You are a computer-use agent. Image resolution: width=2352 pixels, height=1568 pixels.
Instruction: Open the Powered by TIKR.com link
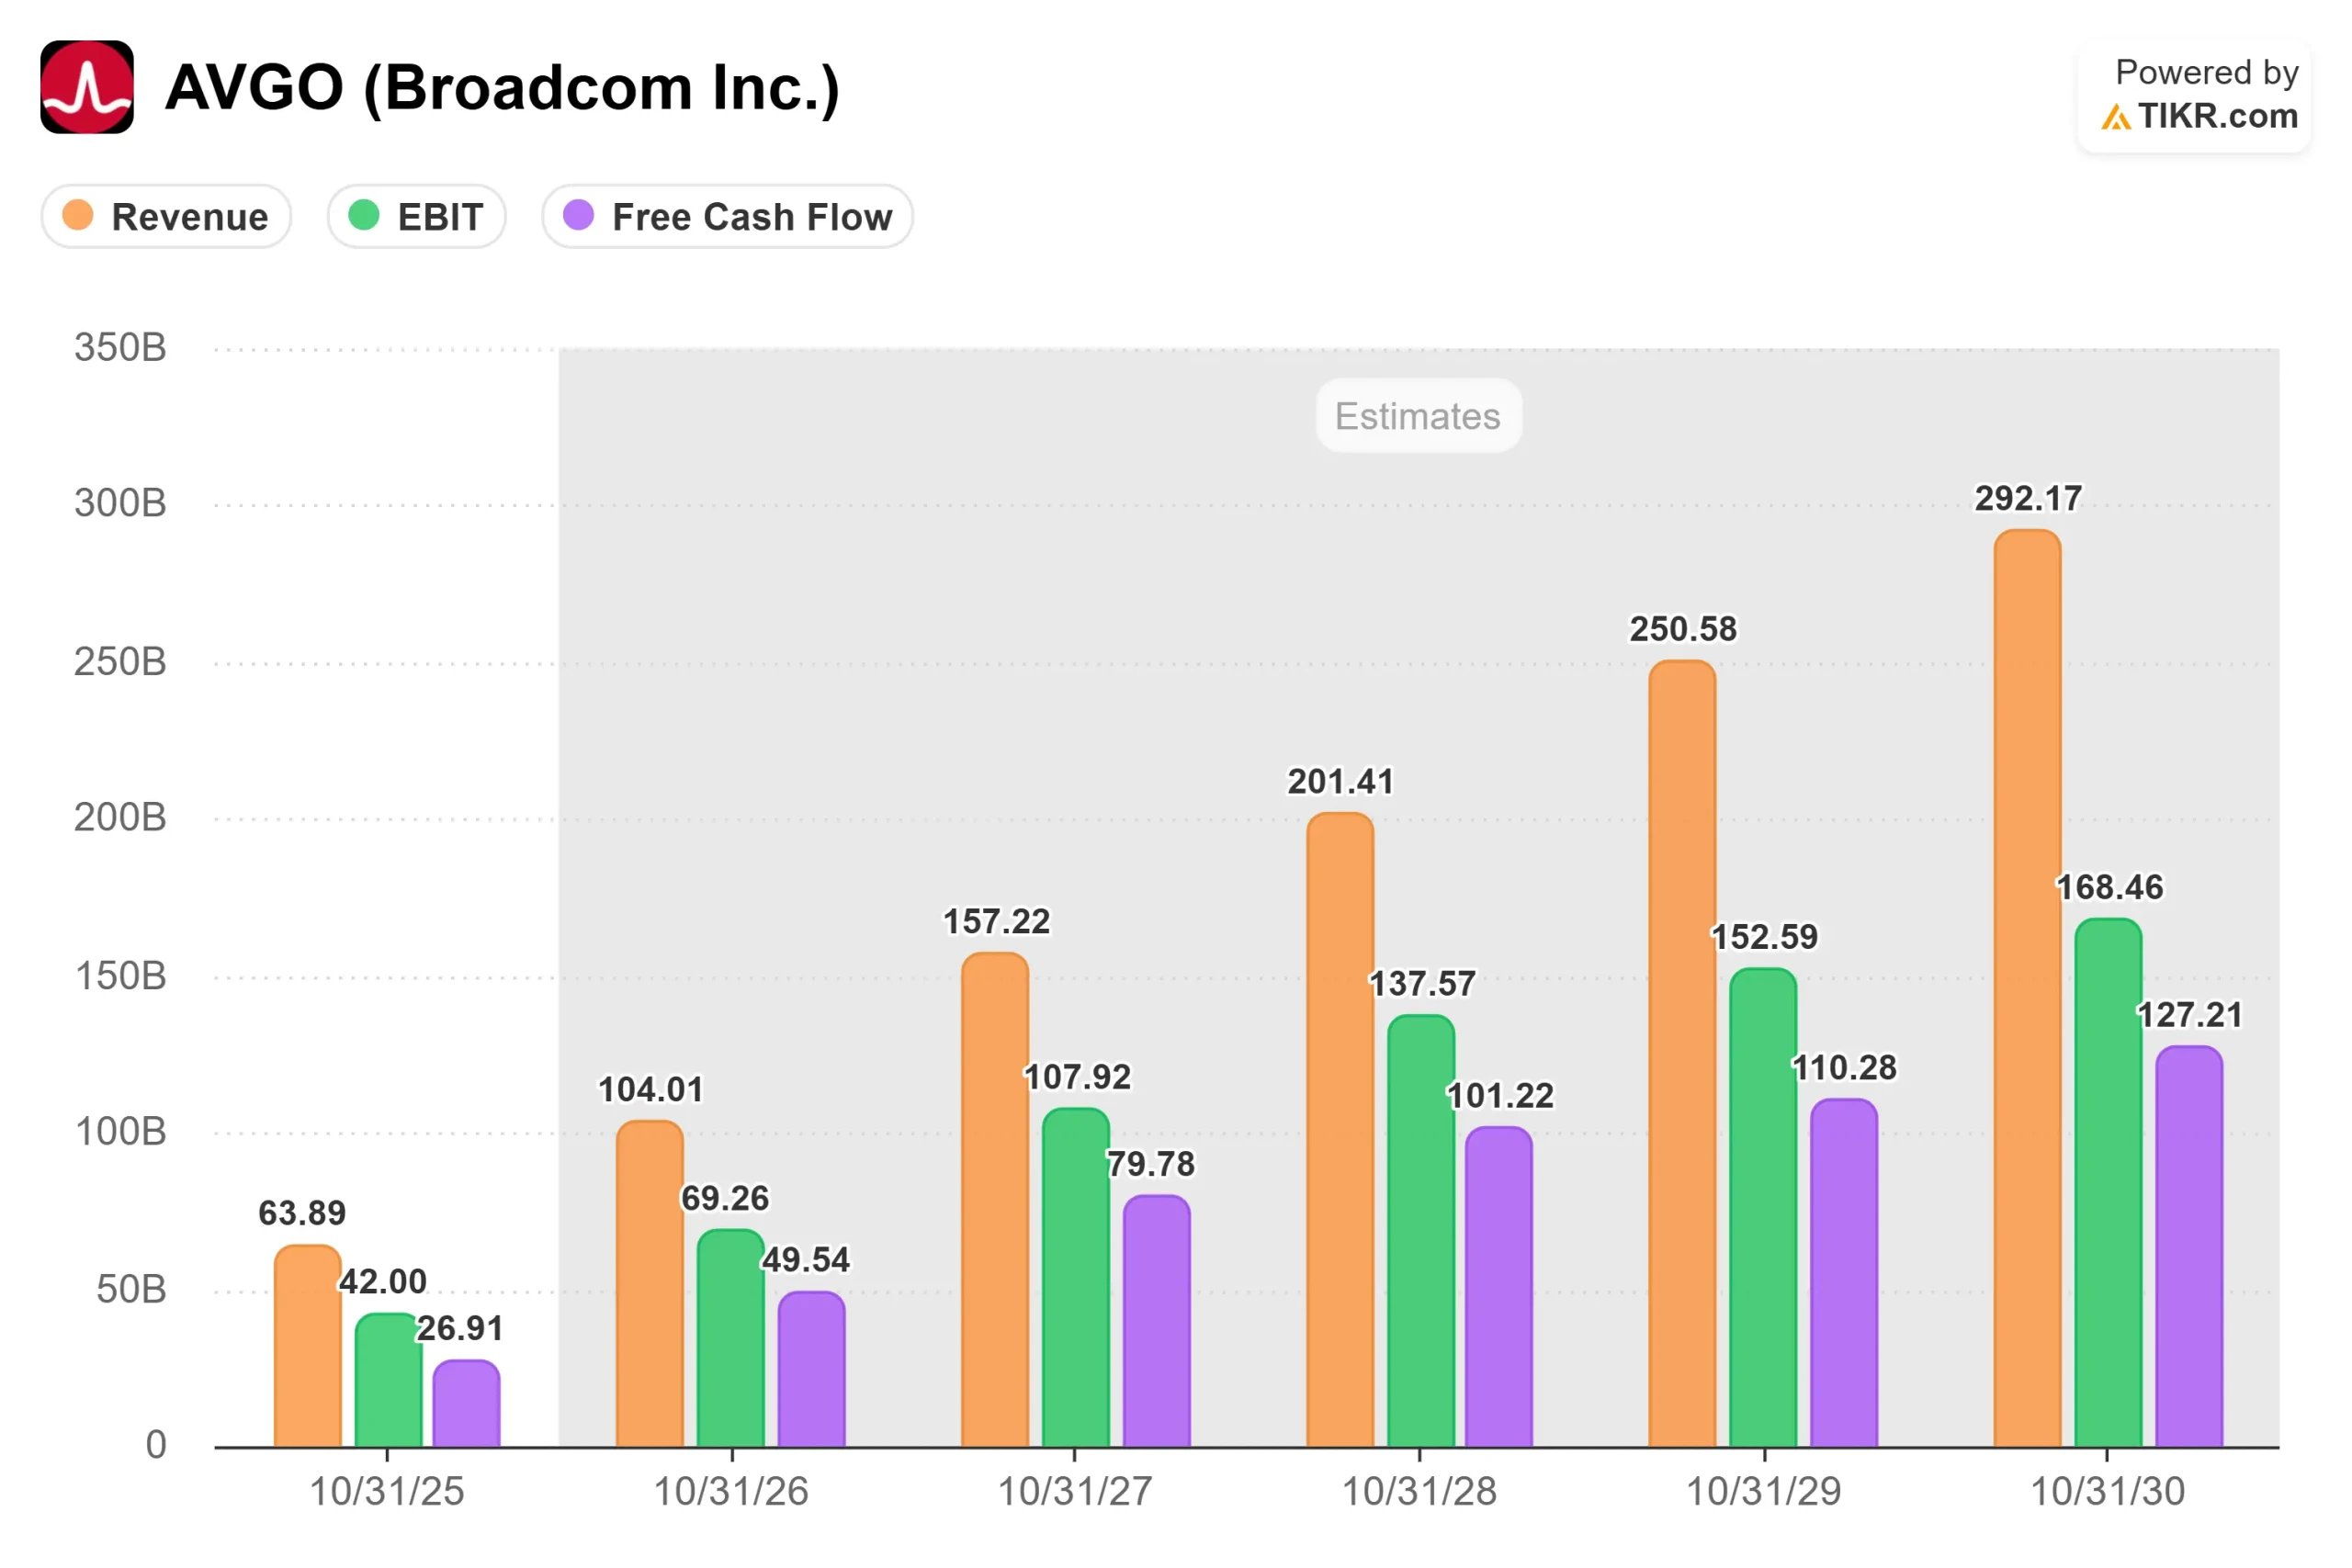tap(2194, 96)
